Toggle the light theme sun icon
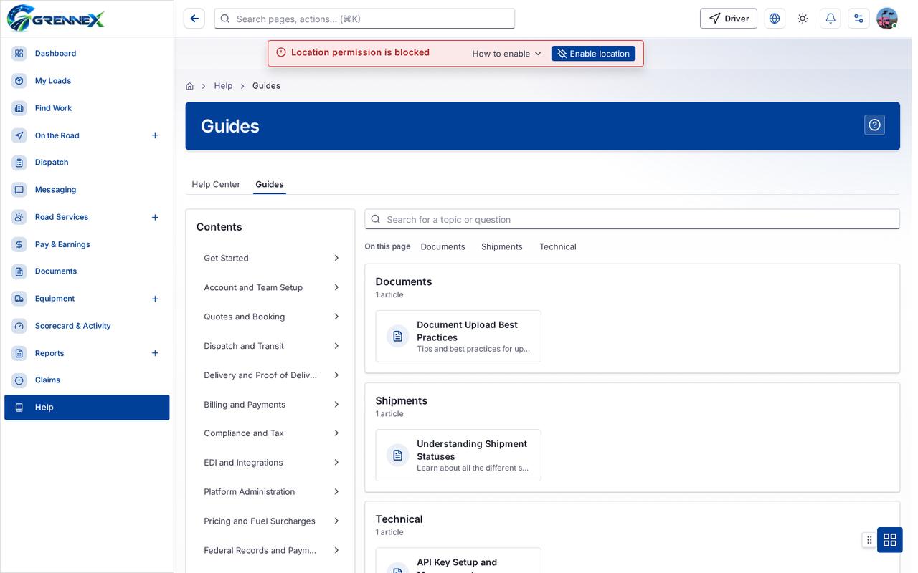This screenshot has height=573, width=918. pyautogui.click(x=803, y=19)
